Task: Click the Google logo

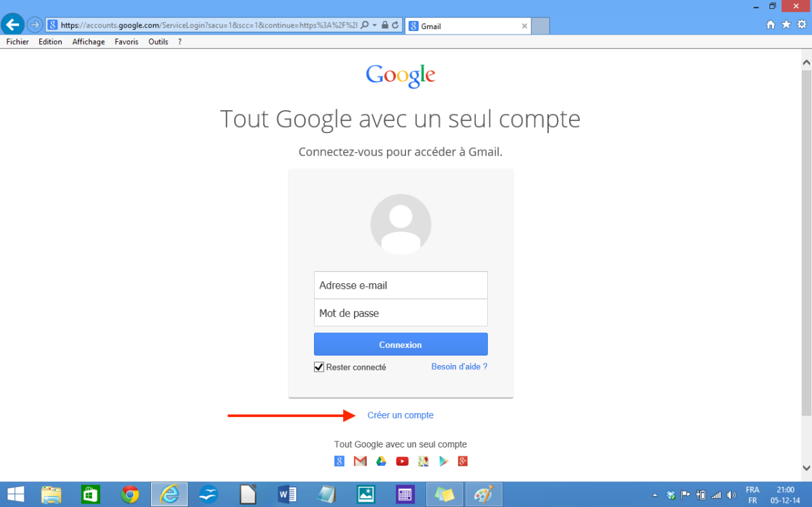Action: pos(401,76)
